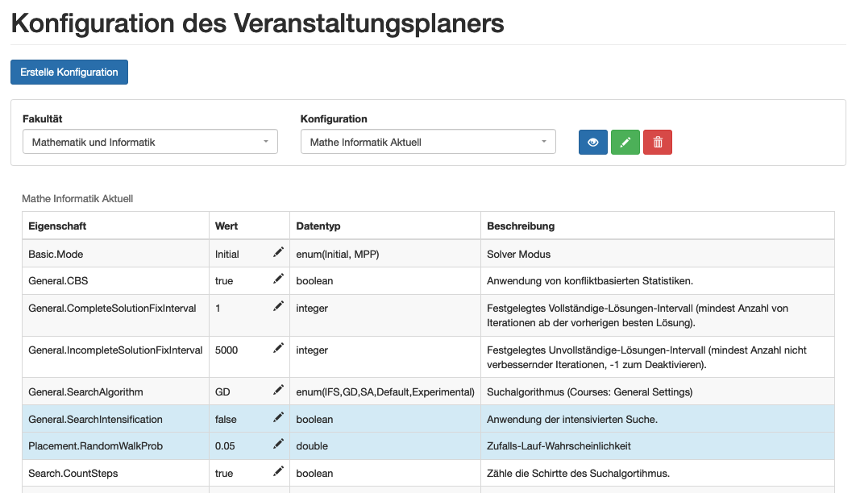Viewport: 856px width, 493px height.
Task: Click the Wert column header
Action: click(226, 226)
